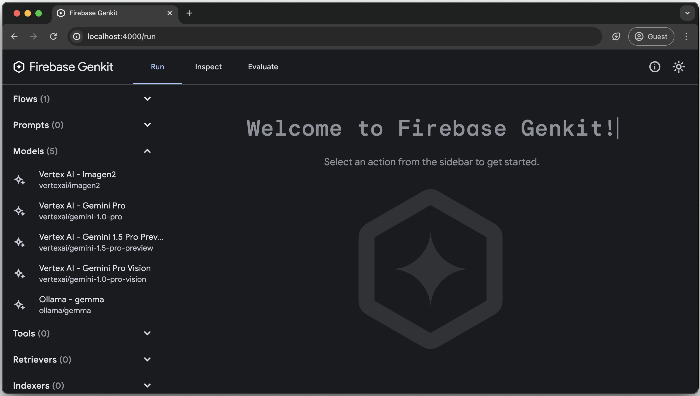Screen dimensions: 700x396
Task: Toggle Indexers section open
Action: point(148,386)
